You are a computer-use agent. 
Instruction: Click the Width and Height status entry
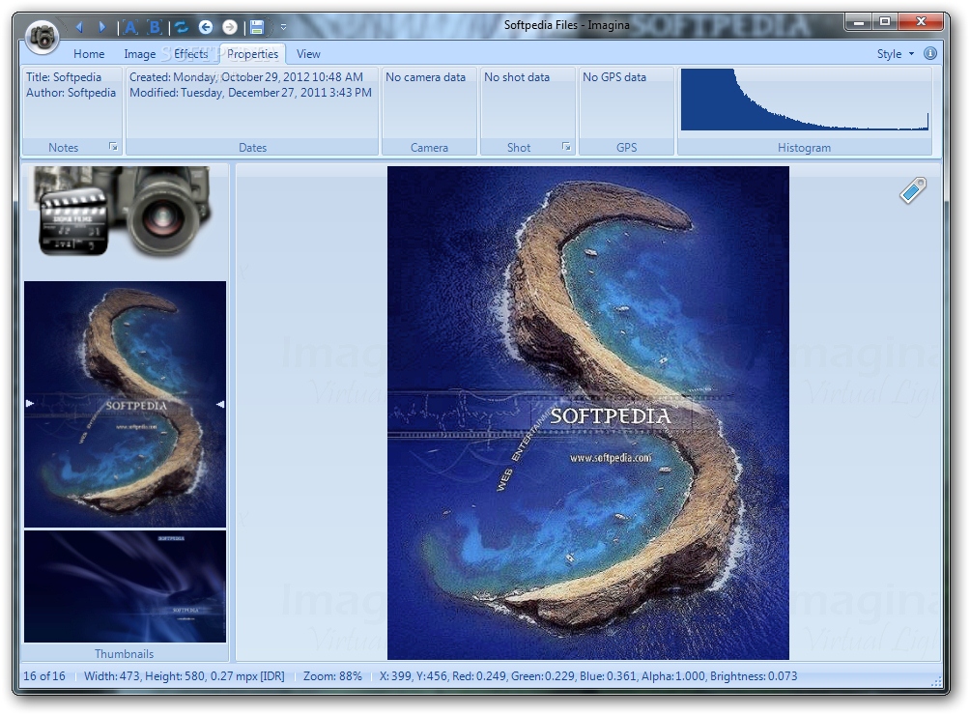(x=185, y=676)
